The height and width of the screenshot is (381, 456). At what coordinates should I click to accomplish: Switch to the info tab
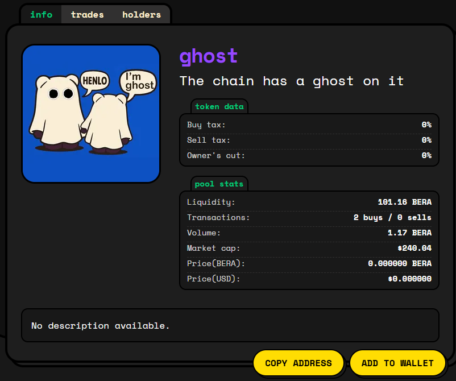(x=42, y=15)
